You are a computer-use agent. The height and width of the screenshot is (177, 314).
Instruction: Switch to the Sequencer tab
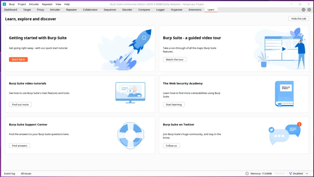coord(110,9)
